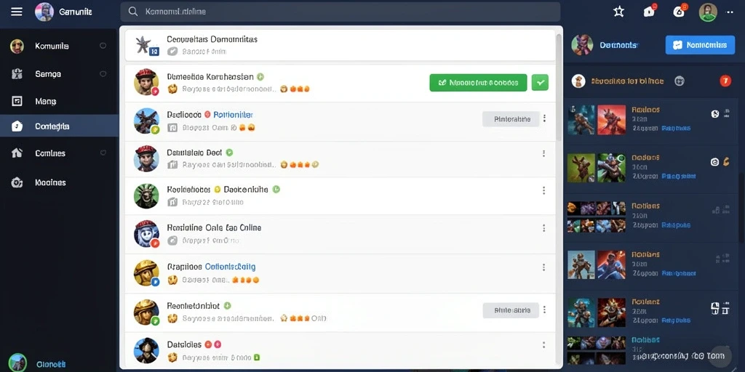Viewport: 745px width, 372px height.
Task: Click the blue button at top right panel
Action: pyautogui.click(x=700, y=45)
